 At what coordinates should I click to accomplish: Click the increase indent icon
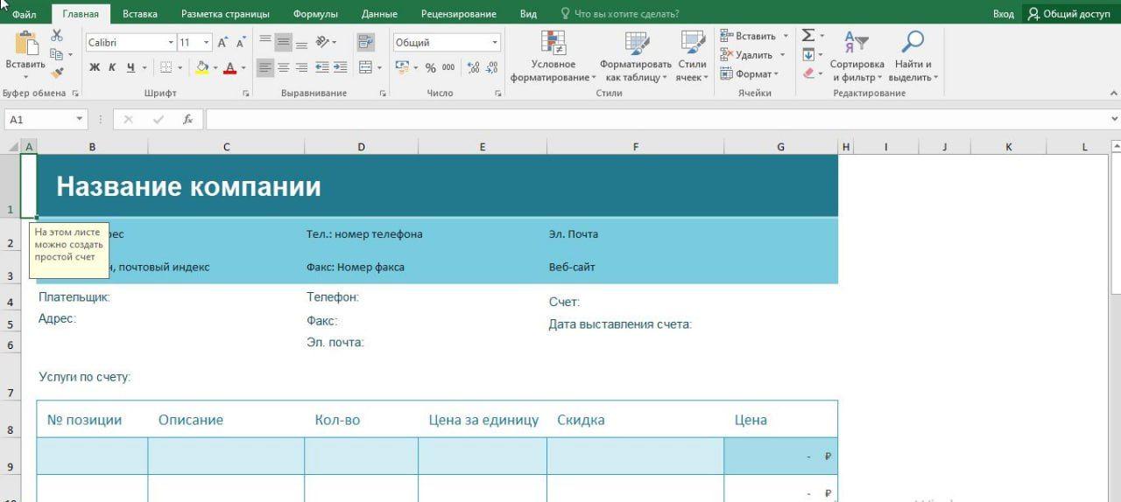click(x=340, y=67)
